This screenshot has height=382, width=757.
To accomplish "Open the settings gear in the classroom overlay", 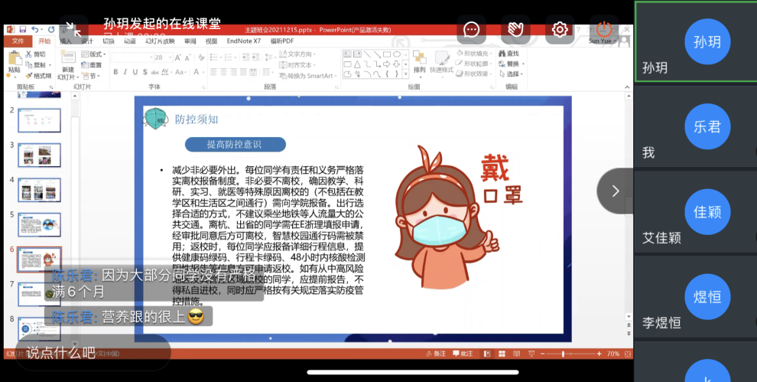I will [560, 30].
